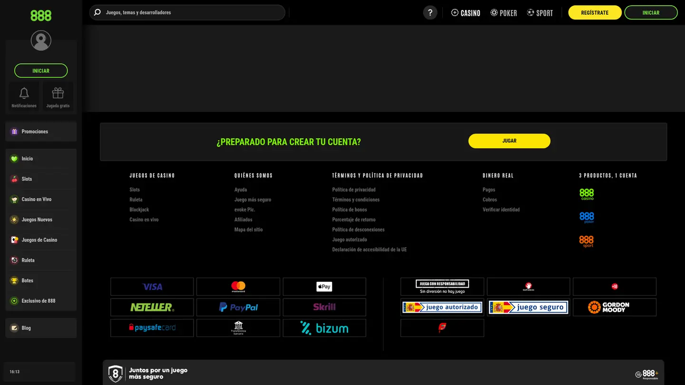The image size is (685, 385).
Task: Focus the games search field
Action: coord(187,12)
